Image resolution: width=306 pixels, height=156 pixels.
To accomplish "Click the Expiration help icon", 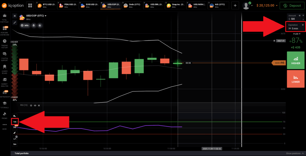I will click(x=303, y=25).
